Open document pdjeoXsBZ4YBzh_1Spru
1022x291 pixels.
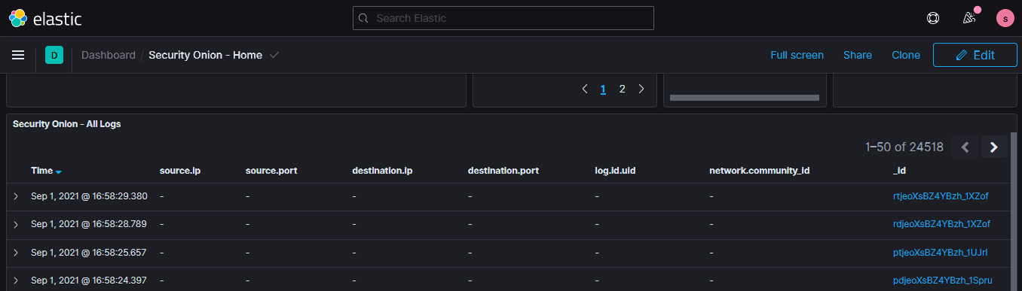(x=942, y=280)
